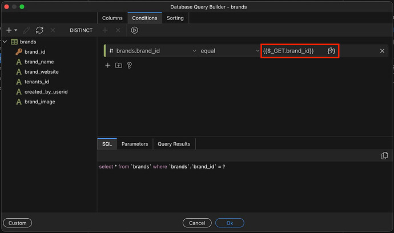
Task: Add a new condition group
Action: (x=119, y=65)
